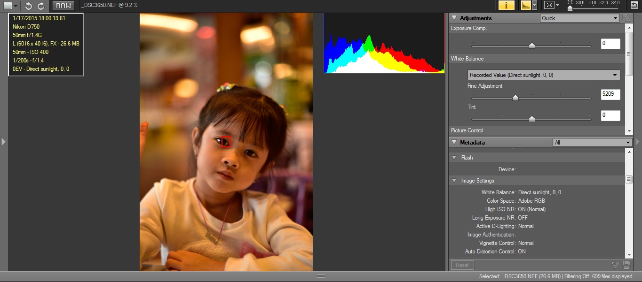Viewport: 642px width, 282px height.
Task: Collapse the Adjustments panel
Action: click(x=454, y=18)
